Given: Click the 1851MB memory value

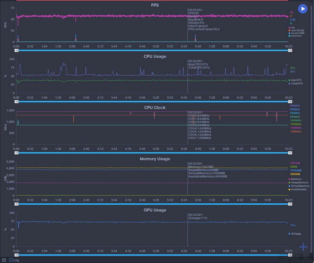Looking at the screenshot, I should (x=295, y=163).
